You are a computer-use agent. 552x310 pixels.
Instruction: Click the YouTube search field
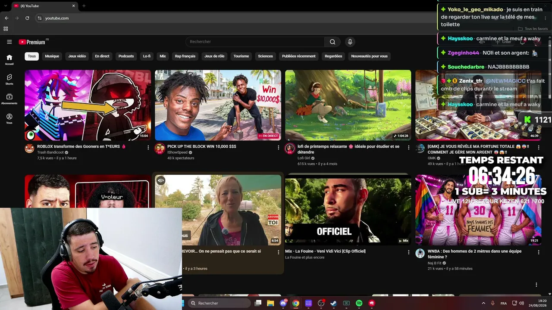pyautogui.click(x=255, y=42)
